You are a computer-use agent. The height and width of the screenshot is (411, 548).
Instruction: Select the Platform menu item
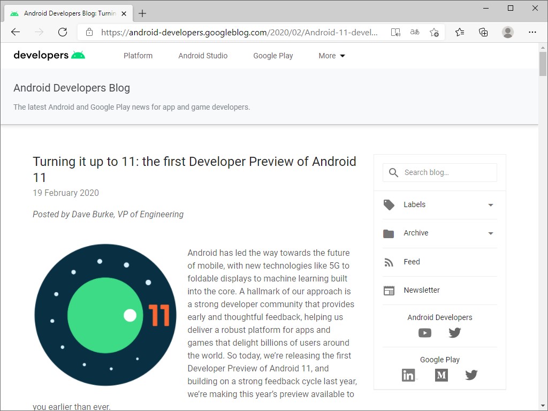[138, 56]
